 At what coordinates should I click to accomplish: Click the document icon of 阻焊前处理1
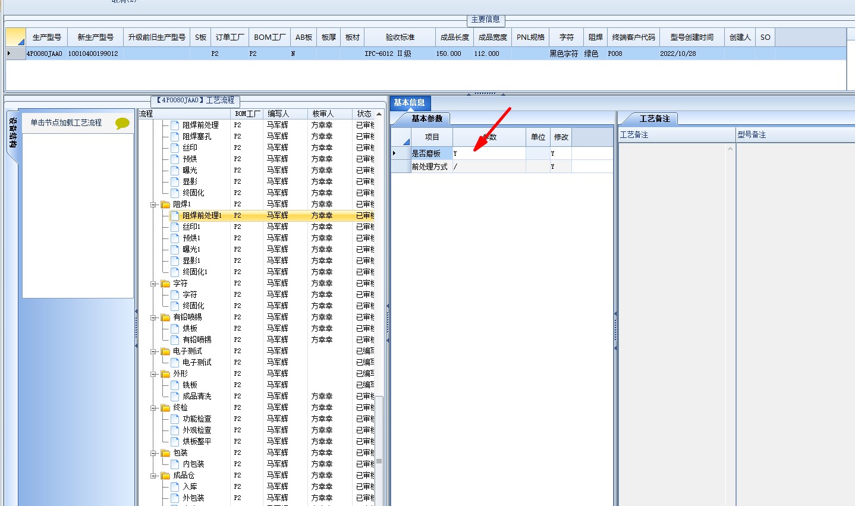175,216
